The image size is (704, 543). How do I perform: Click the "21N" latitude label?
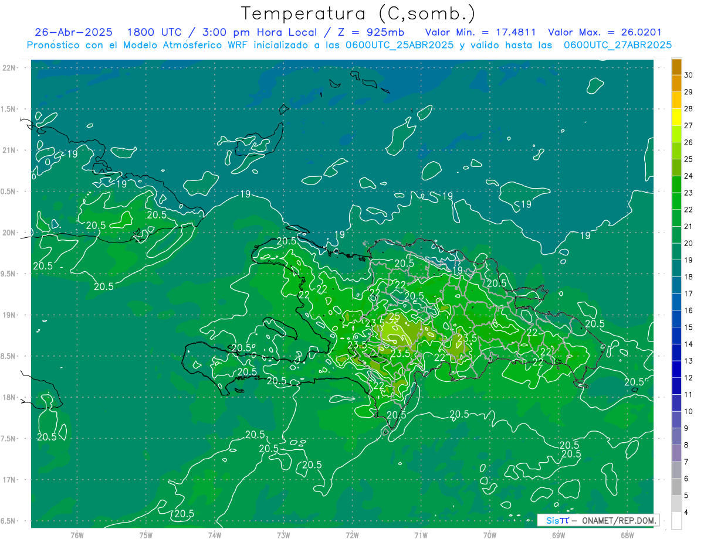coord(10,151)
